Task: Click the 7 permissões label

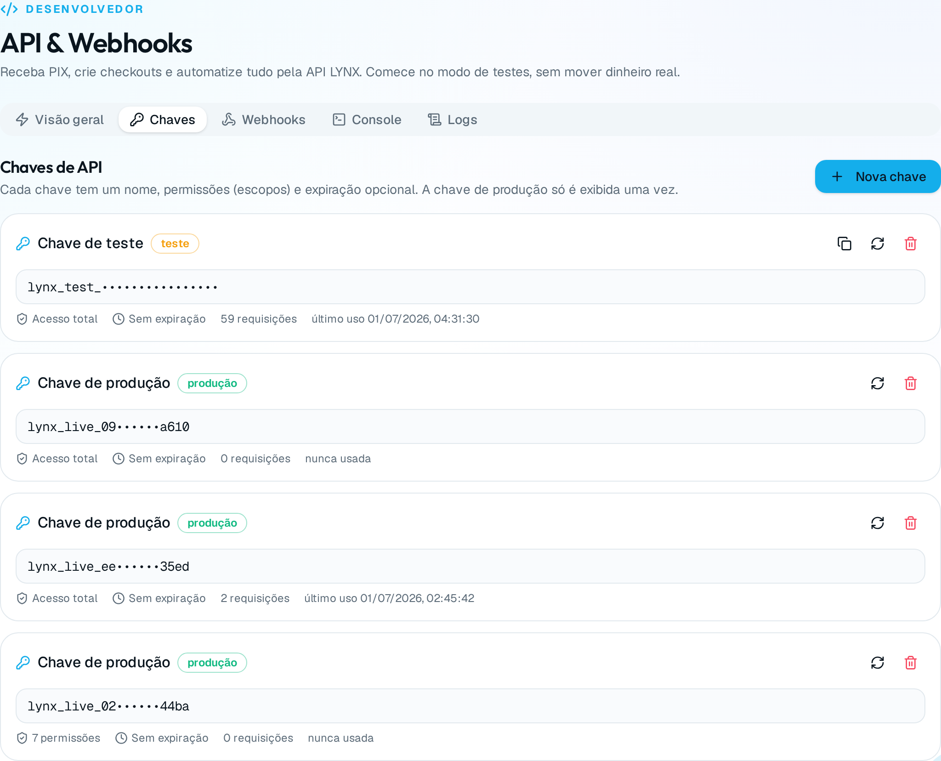Action: click(66, 738)
